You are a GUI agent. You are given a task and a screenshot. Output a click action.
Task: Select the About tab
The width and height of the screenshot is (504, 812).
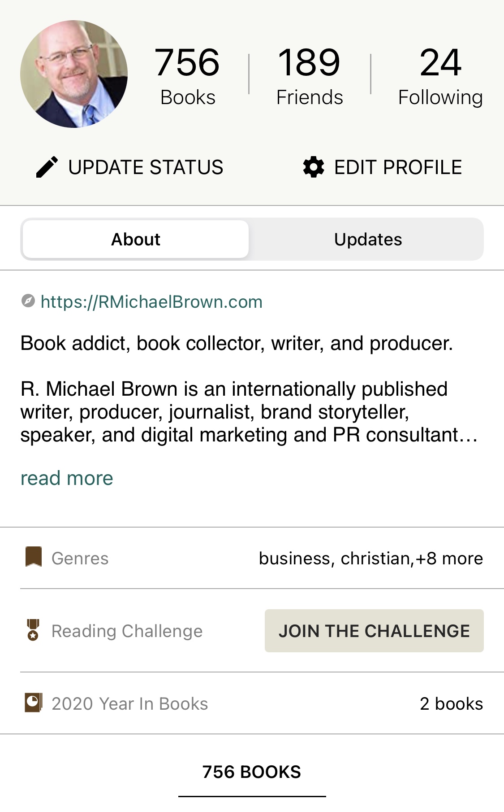[x=136, y=240]
